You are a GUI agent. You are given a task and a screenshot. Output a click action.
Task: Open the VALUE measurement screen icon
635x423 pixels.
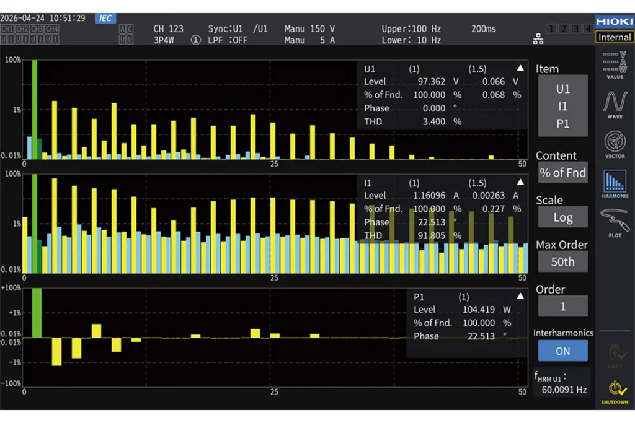tap(615, 64)
